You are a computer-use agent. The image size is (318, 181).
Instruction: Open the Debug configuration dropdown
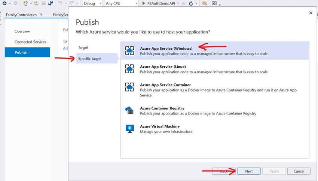[93, 3]
